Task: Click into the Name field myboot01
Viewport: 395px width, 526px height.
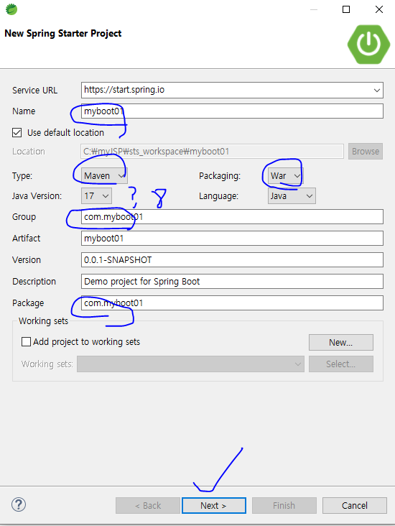Action: [x=232, y=111]
